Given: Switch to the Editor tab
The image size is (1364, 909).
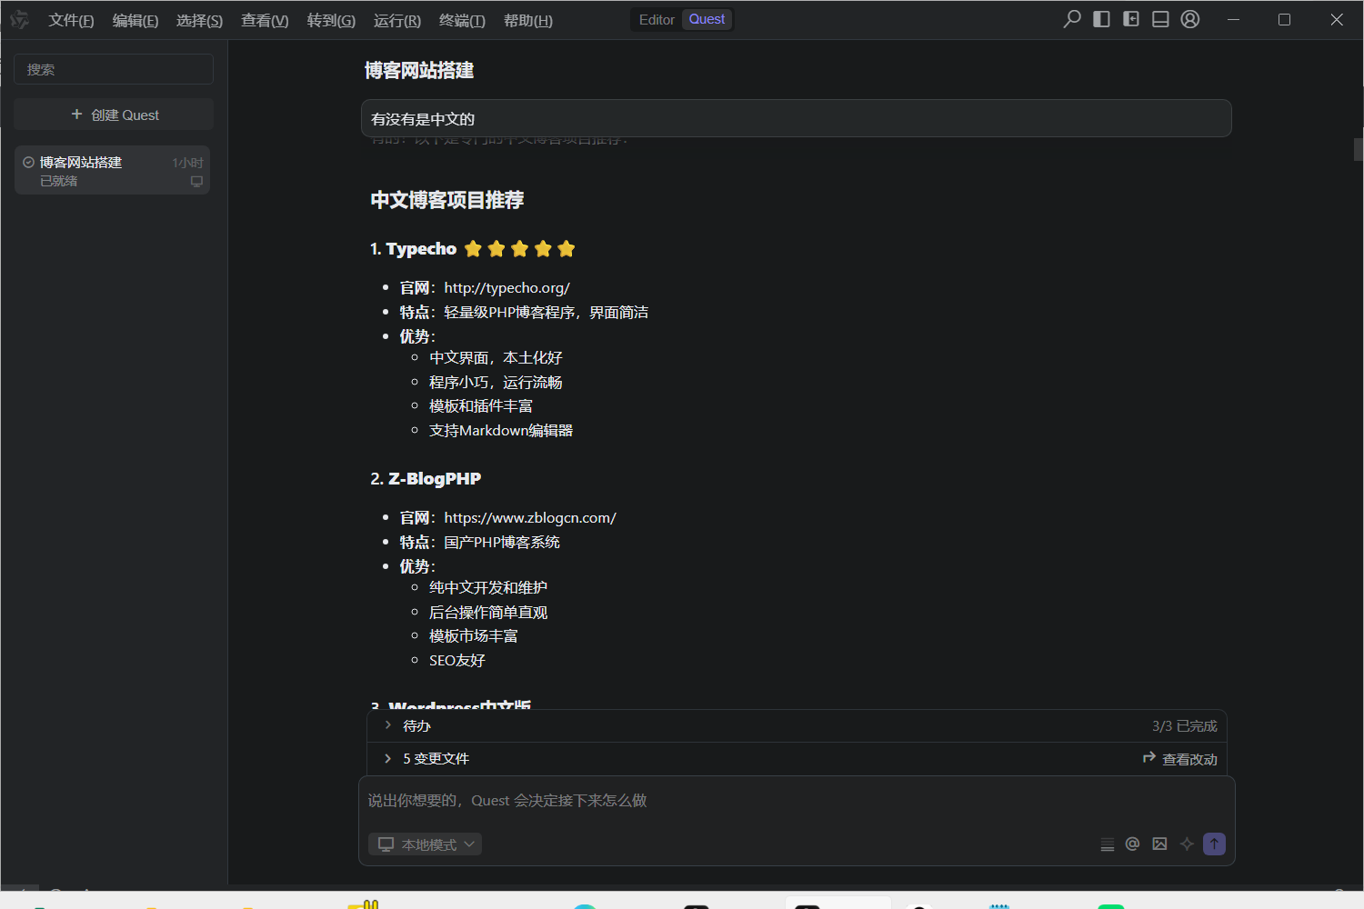Looking at the screenshot, I should pos(657,19).
